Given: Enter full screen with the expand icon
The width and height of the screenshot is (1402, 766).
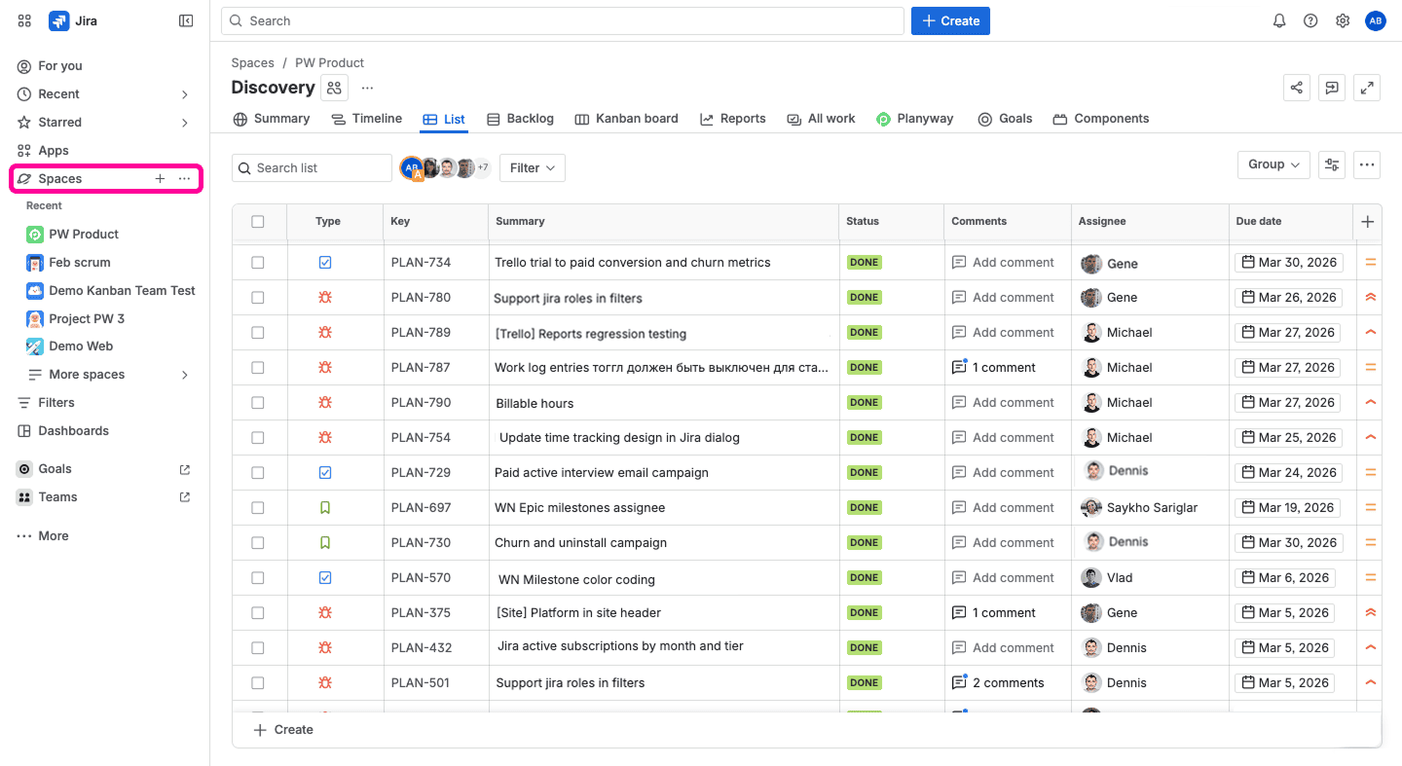Looking at the screenshot, I should 1367,88.
